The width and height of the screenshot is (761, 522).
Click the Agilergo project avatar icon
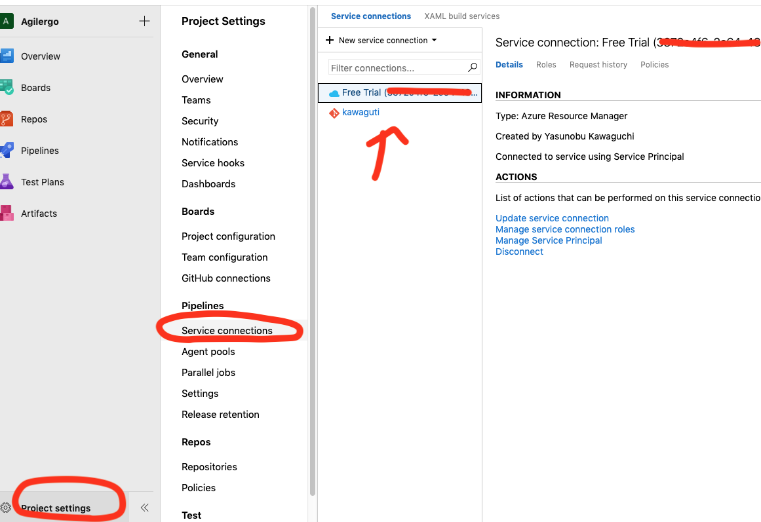(x=7, y=22)
